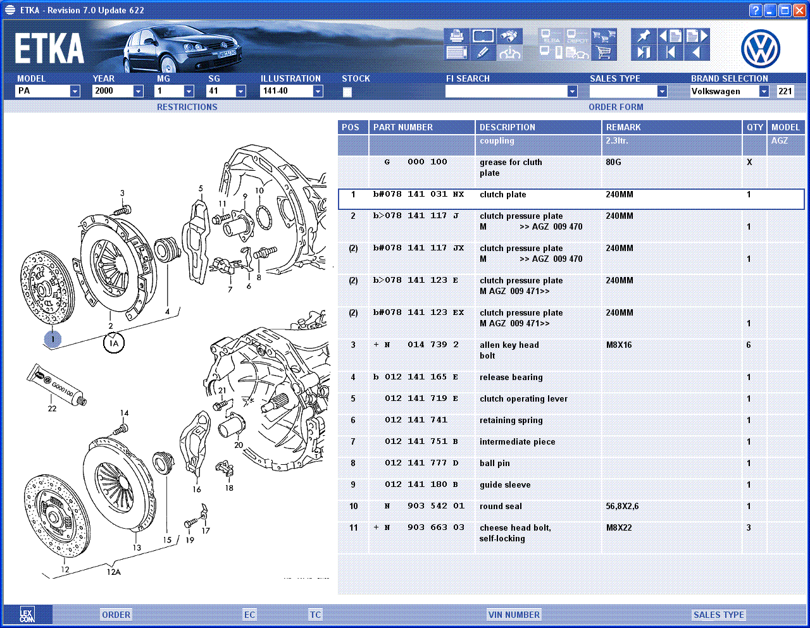Click the QTY column header

pyautogui.click(x=755, y=127)
